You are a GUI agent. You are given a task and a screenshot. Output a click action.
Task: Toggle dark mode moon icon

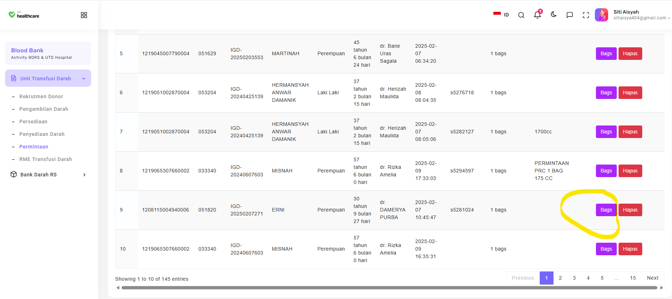(554, 15)
